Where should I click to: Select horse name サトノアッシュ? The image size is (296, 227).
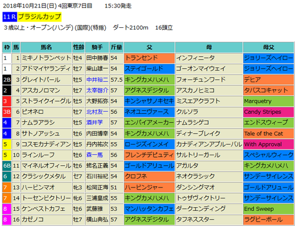(x=41, y=134)
